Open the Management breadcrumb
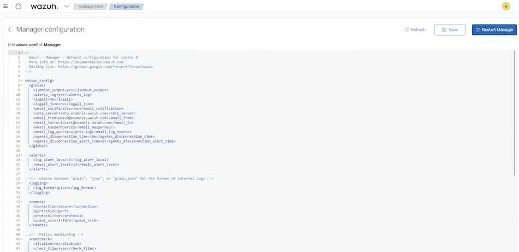The image size is (519, 252). pos(91,7)
